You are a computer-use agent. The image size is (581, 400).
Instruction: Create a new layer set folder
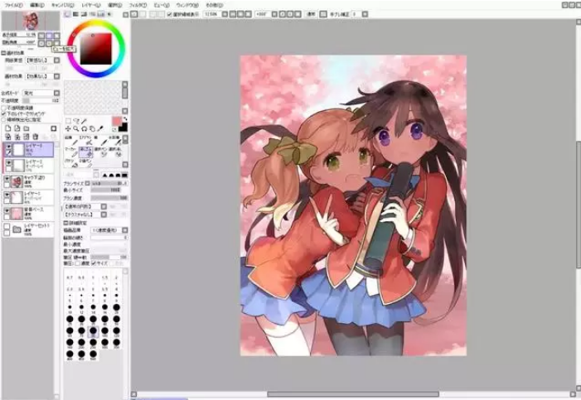pyautogui.click(x=27, y=128)
